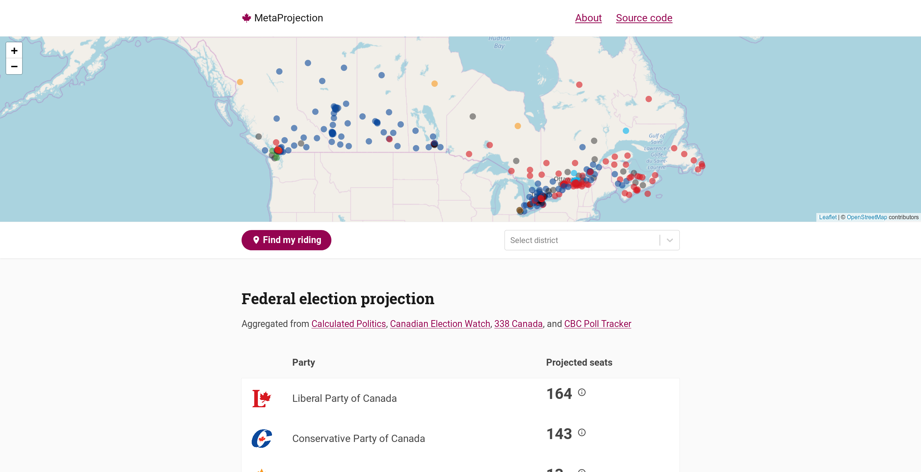Click the info icon beside 164 projected seats

pos(582,392)
